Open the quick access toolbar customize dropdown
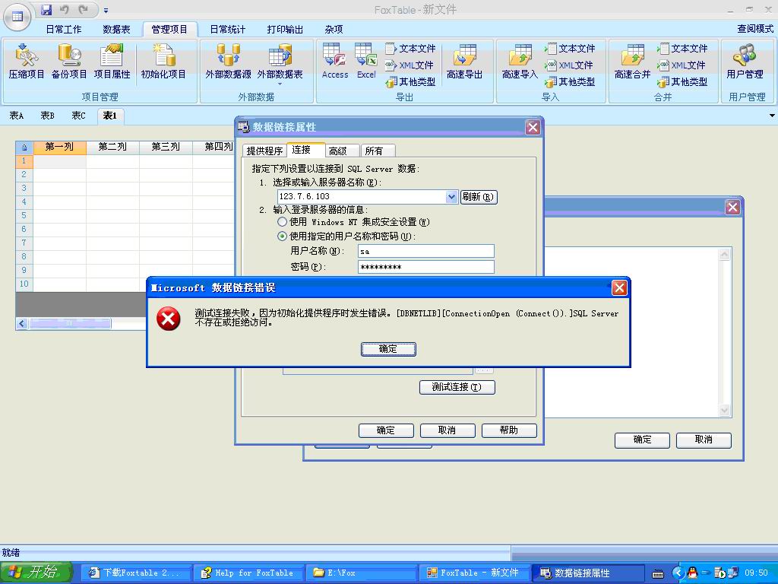The image size is (778, 584). (x=106, y=10)
